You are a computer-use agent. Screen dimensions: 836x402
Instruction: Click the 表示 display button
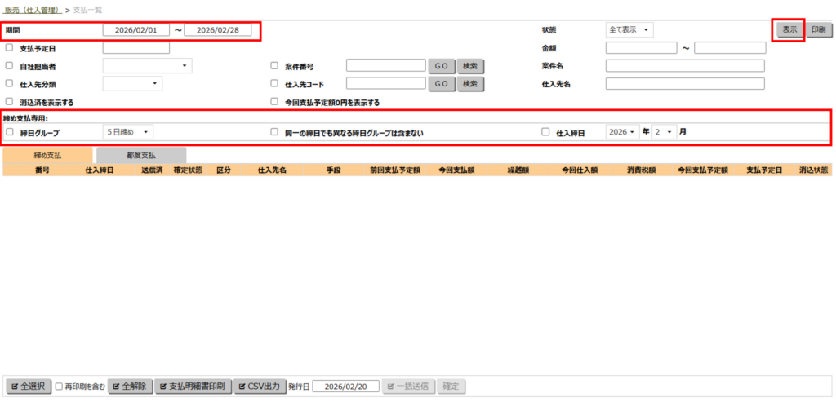point(789,30)
